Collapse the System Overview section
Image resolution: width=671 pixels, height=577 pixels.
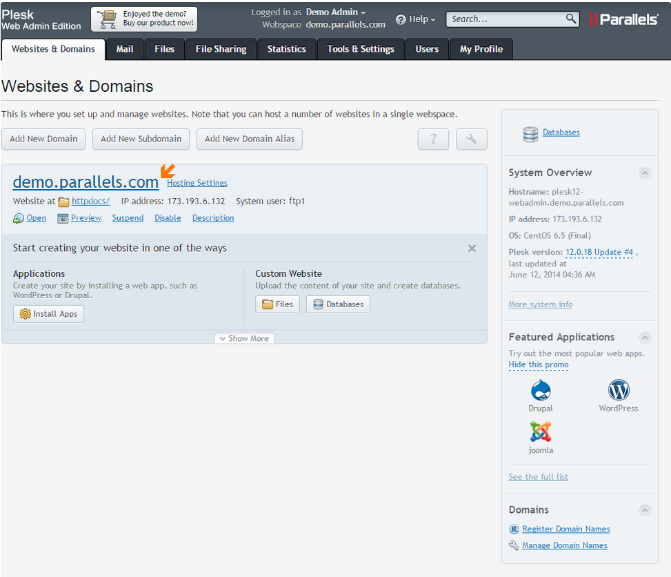click(x=644, y=173)
